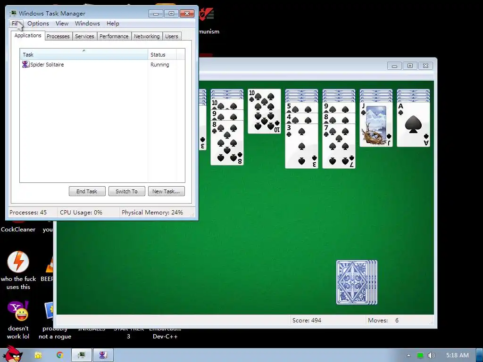The height and width of the screenshot is (362, 483).
Task: Click the Dev-C++ desktop shortcut label
Action: coord(165,337)
